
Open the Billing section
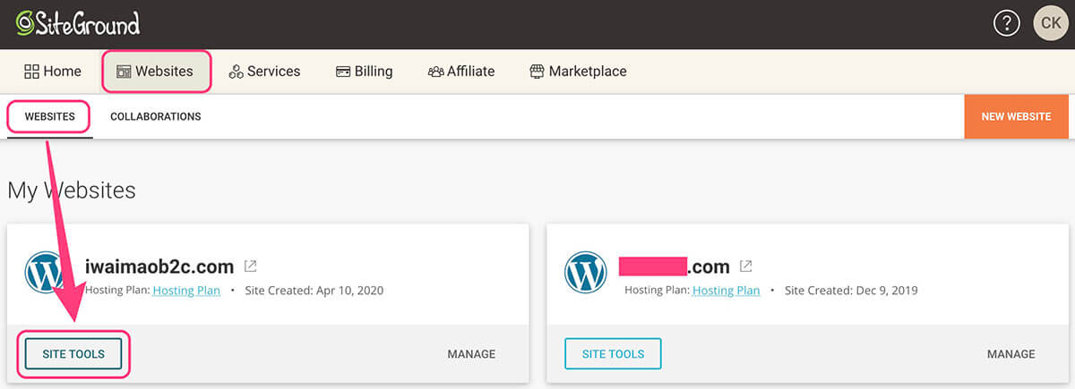[364, 72]
